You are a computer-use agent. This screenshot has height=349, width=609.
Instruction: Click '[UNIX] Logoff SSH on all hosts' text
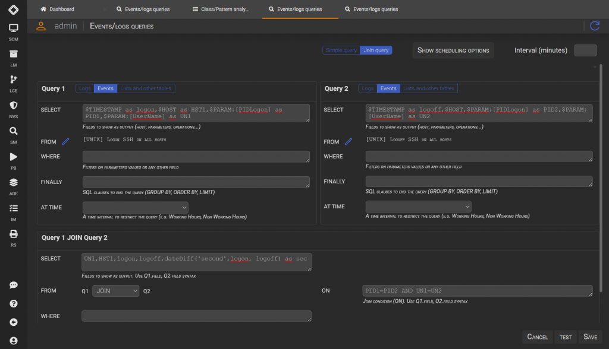click(x=409, y=139)
